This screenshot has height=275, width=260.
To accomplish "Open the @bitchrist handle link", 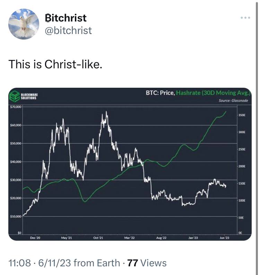I will [x=68, y=31].
